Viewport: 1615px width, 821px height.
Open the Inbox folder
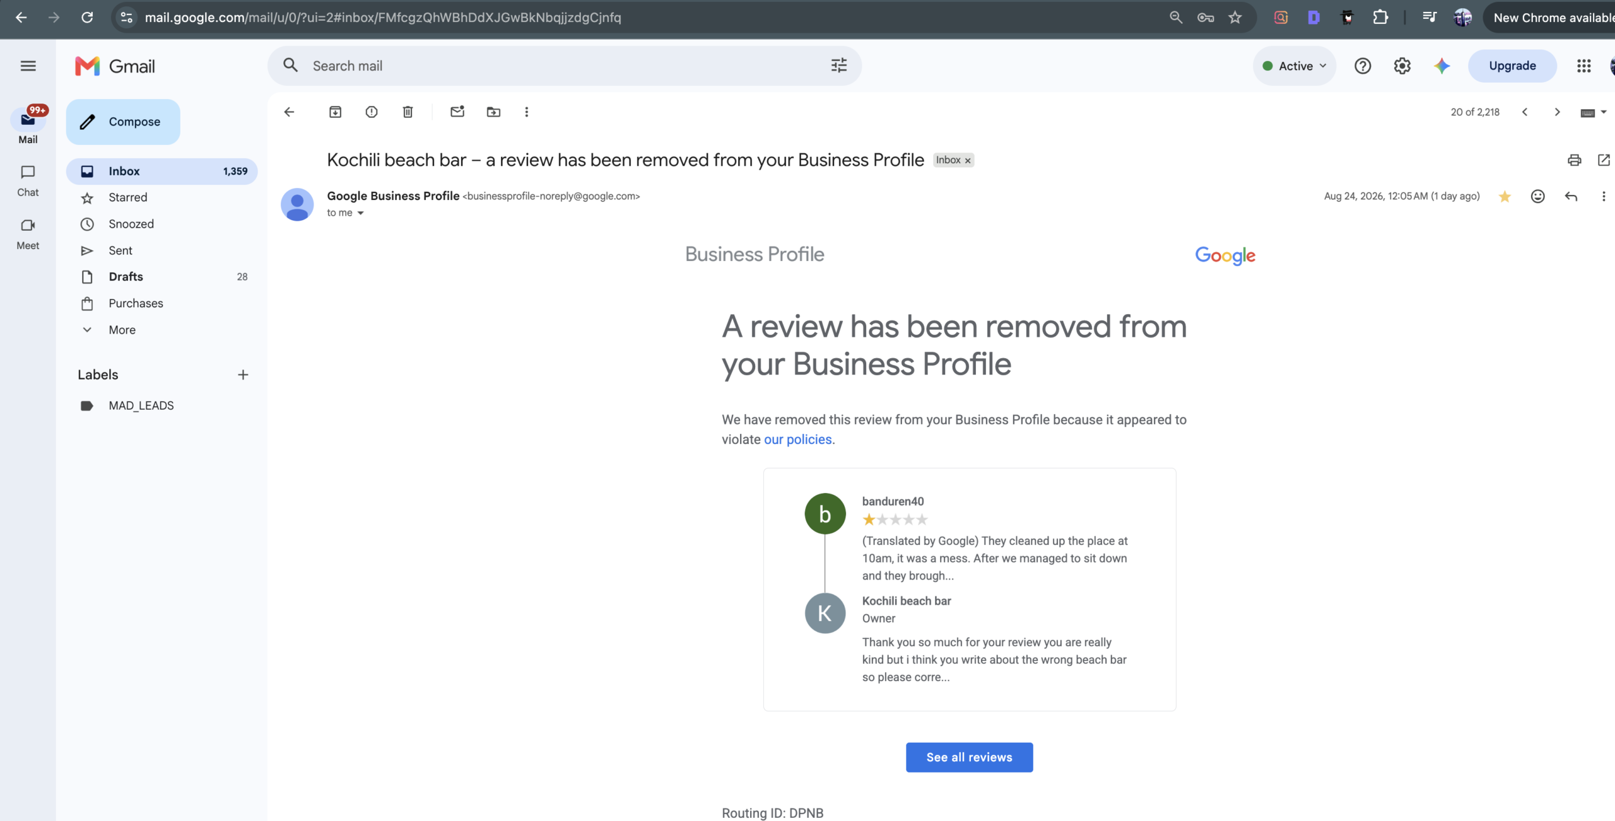(162, 172)
